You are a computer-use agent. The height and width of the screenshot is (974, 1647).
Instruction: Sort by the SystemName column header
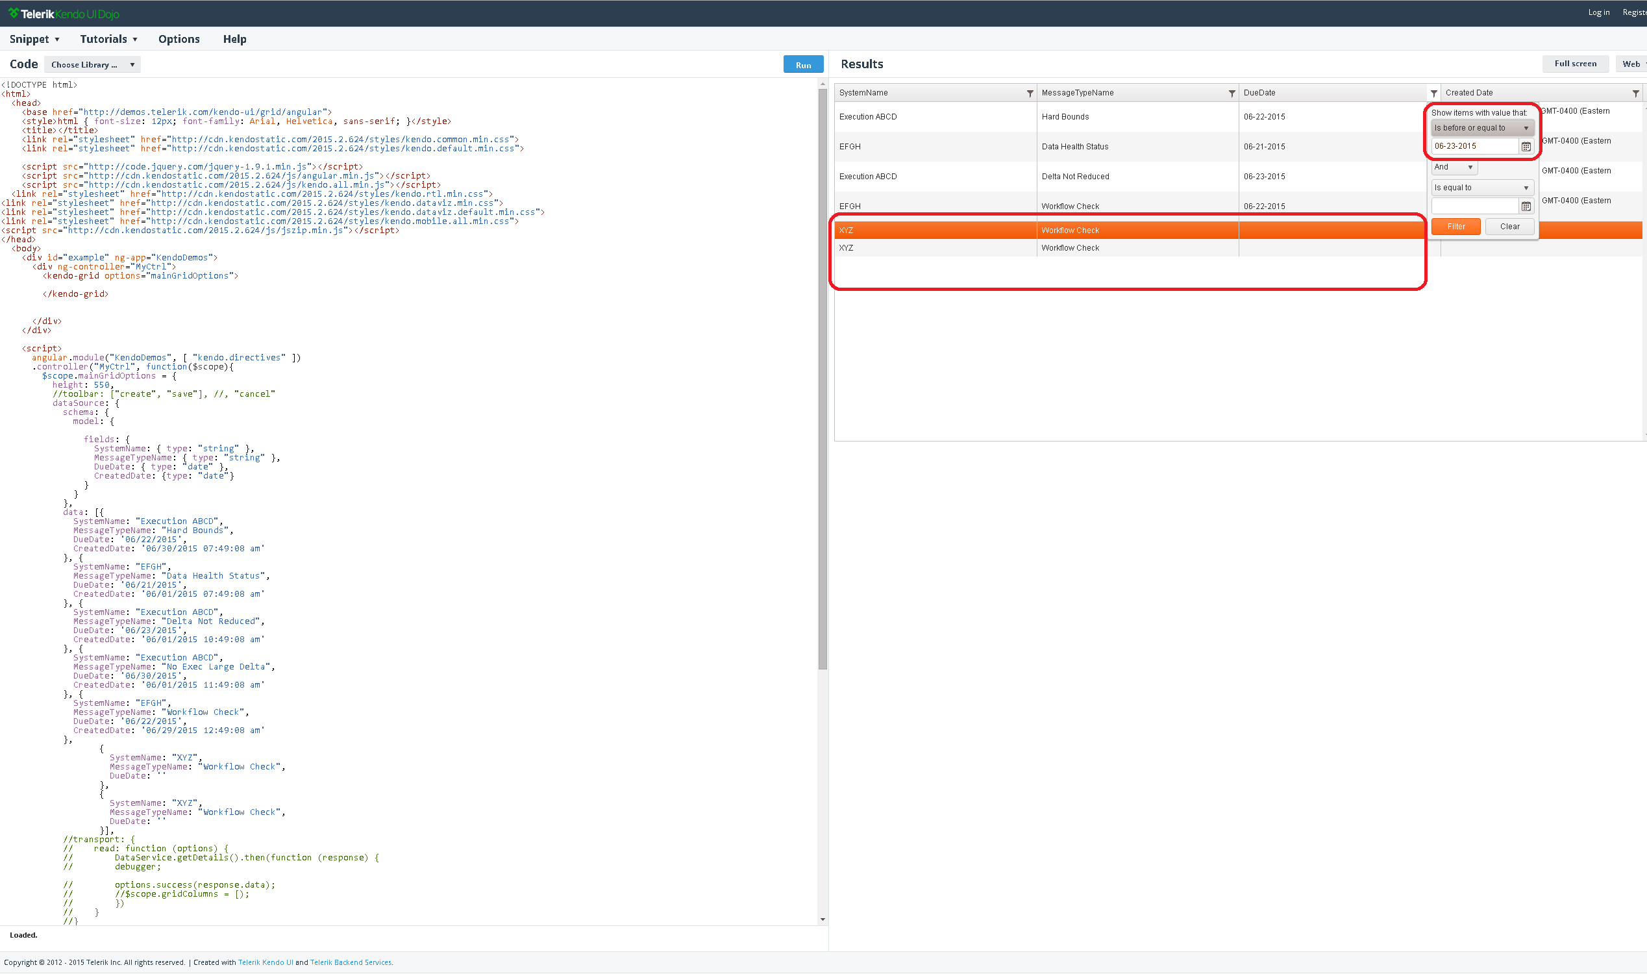point(863,94)
